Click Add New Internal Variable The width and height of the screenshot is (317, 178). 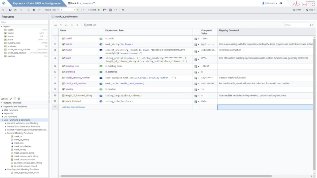(x=74, y=107)
